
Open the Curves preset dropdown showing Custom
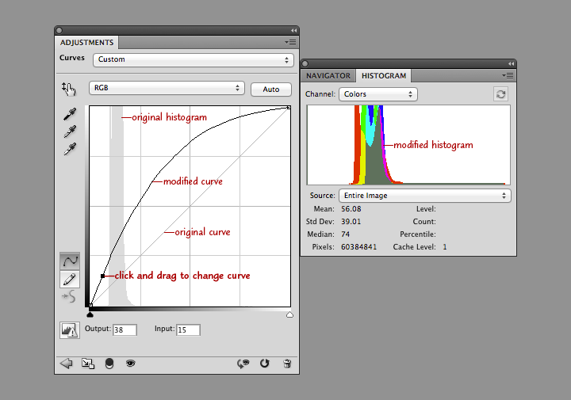pyautogui.click(x=194, y=59)
